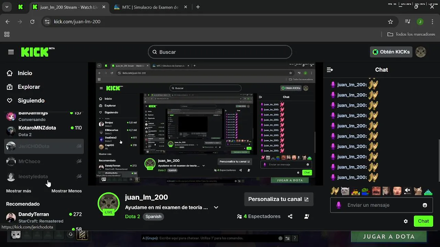
Task: Click the Buscar search field
Action: point(220,52)
